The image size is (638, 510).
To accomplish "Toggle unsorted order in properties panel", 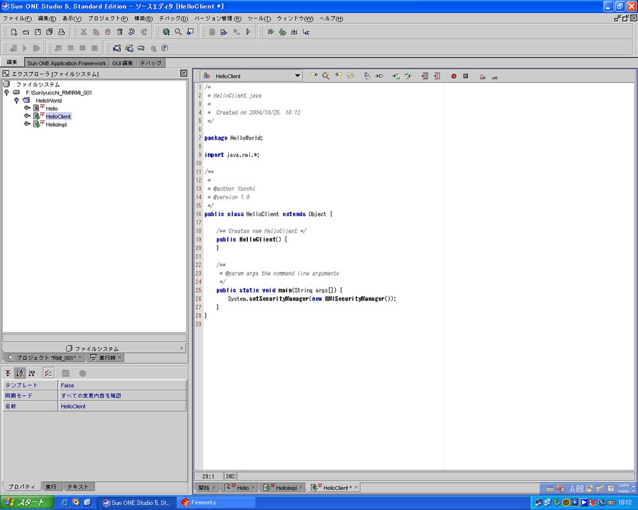I will coord(8,373).
